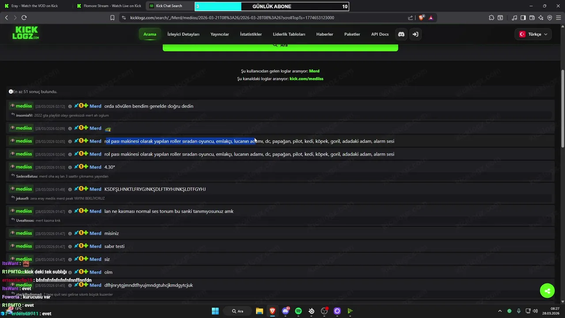Open the browser hamburger menu
This screenshot has width=565, height=318.
pos(558,18)
